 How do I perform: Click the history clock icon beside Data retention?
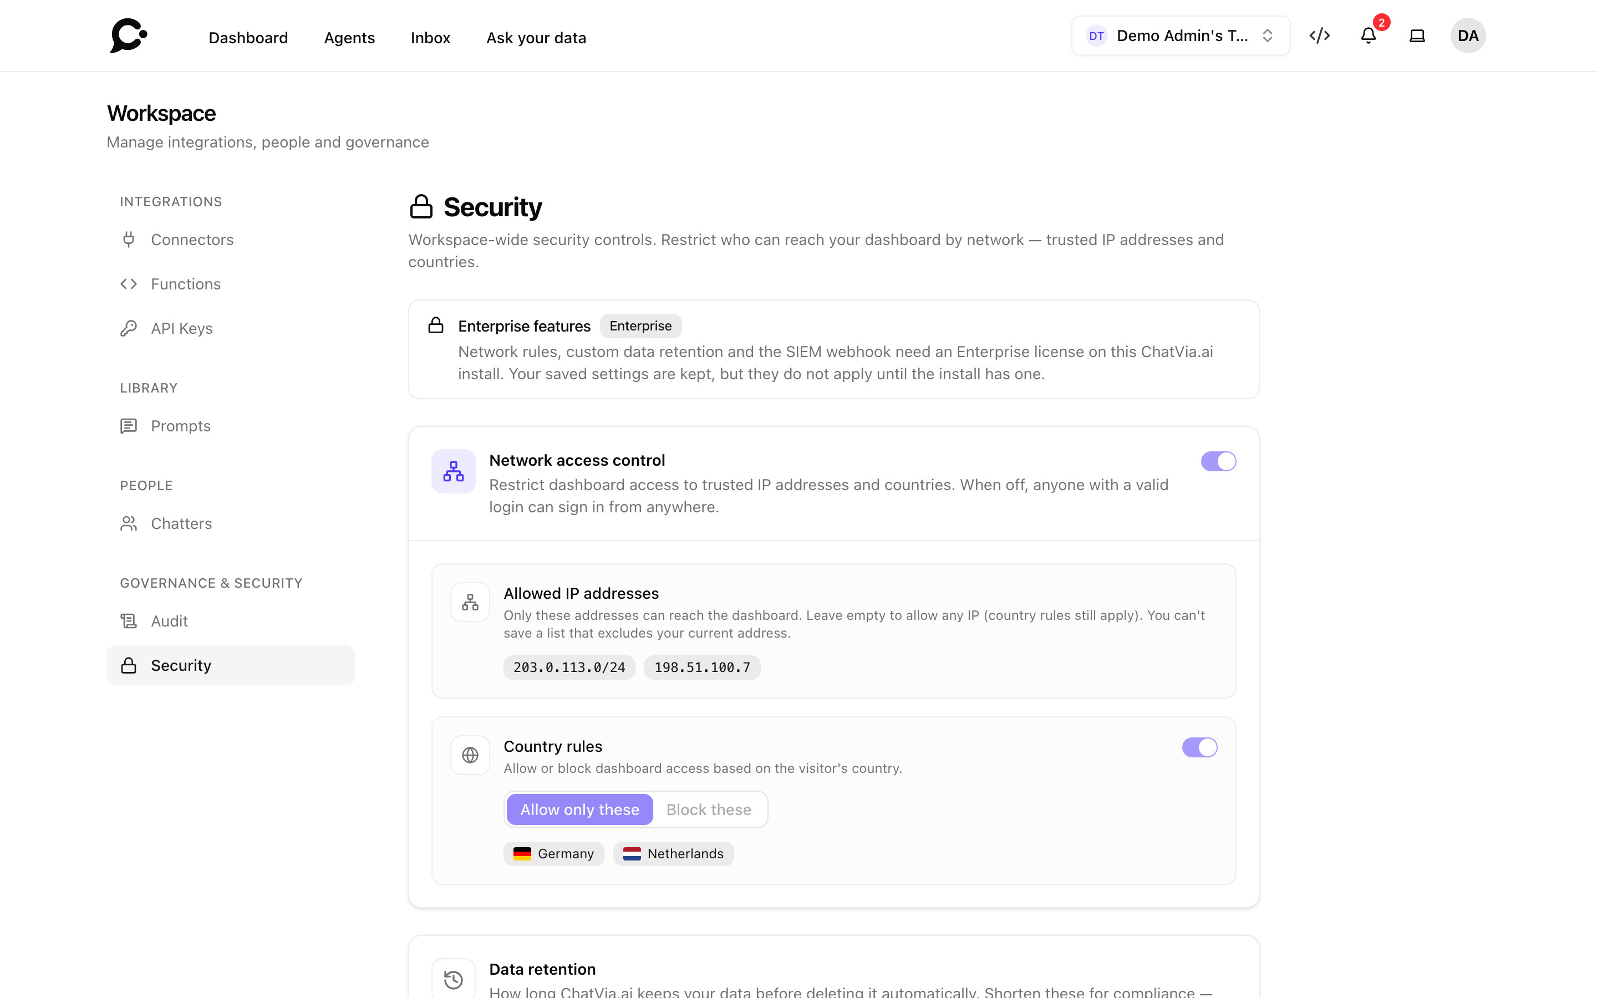(x=454, y=980)
